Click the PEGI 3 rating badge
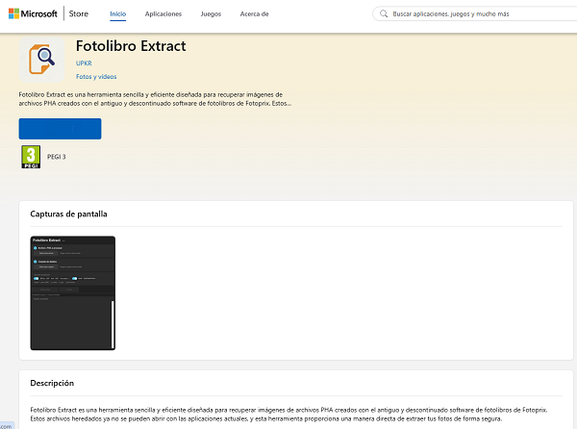This screenshot has width=577, height=429. click(31, 157)
